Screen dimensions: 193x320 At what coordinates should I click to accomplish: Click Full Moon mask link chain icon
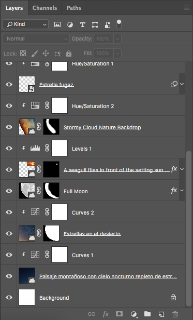coord(39,191)
